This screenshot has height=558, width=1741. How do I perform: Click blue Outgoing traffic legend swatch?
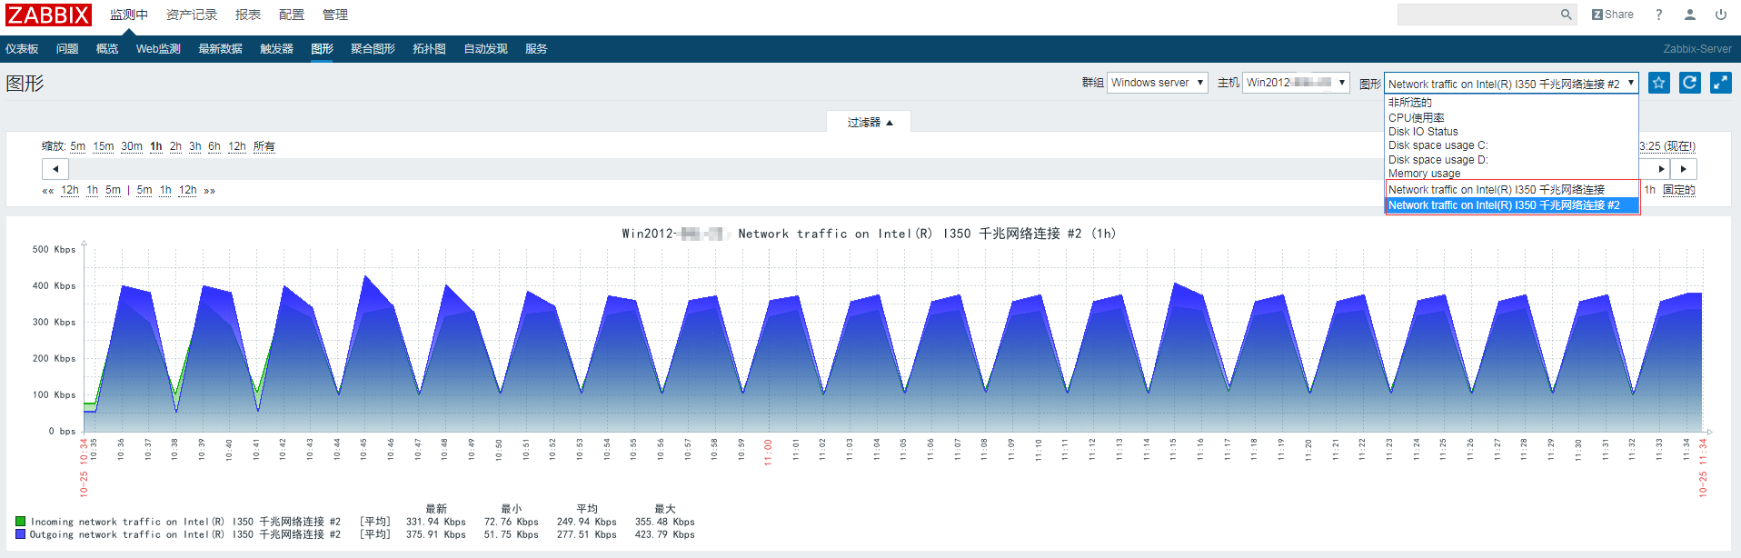tap(20, 534)
